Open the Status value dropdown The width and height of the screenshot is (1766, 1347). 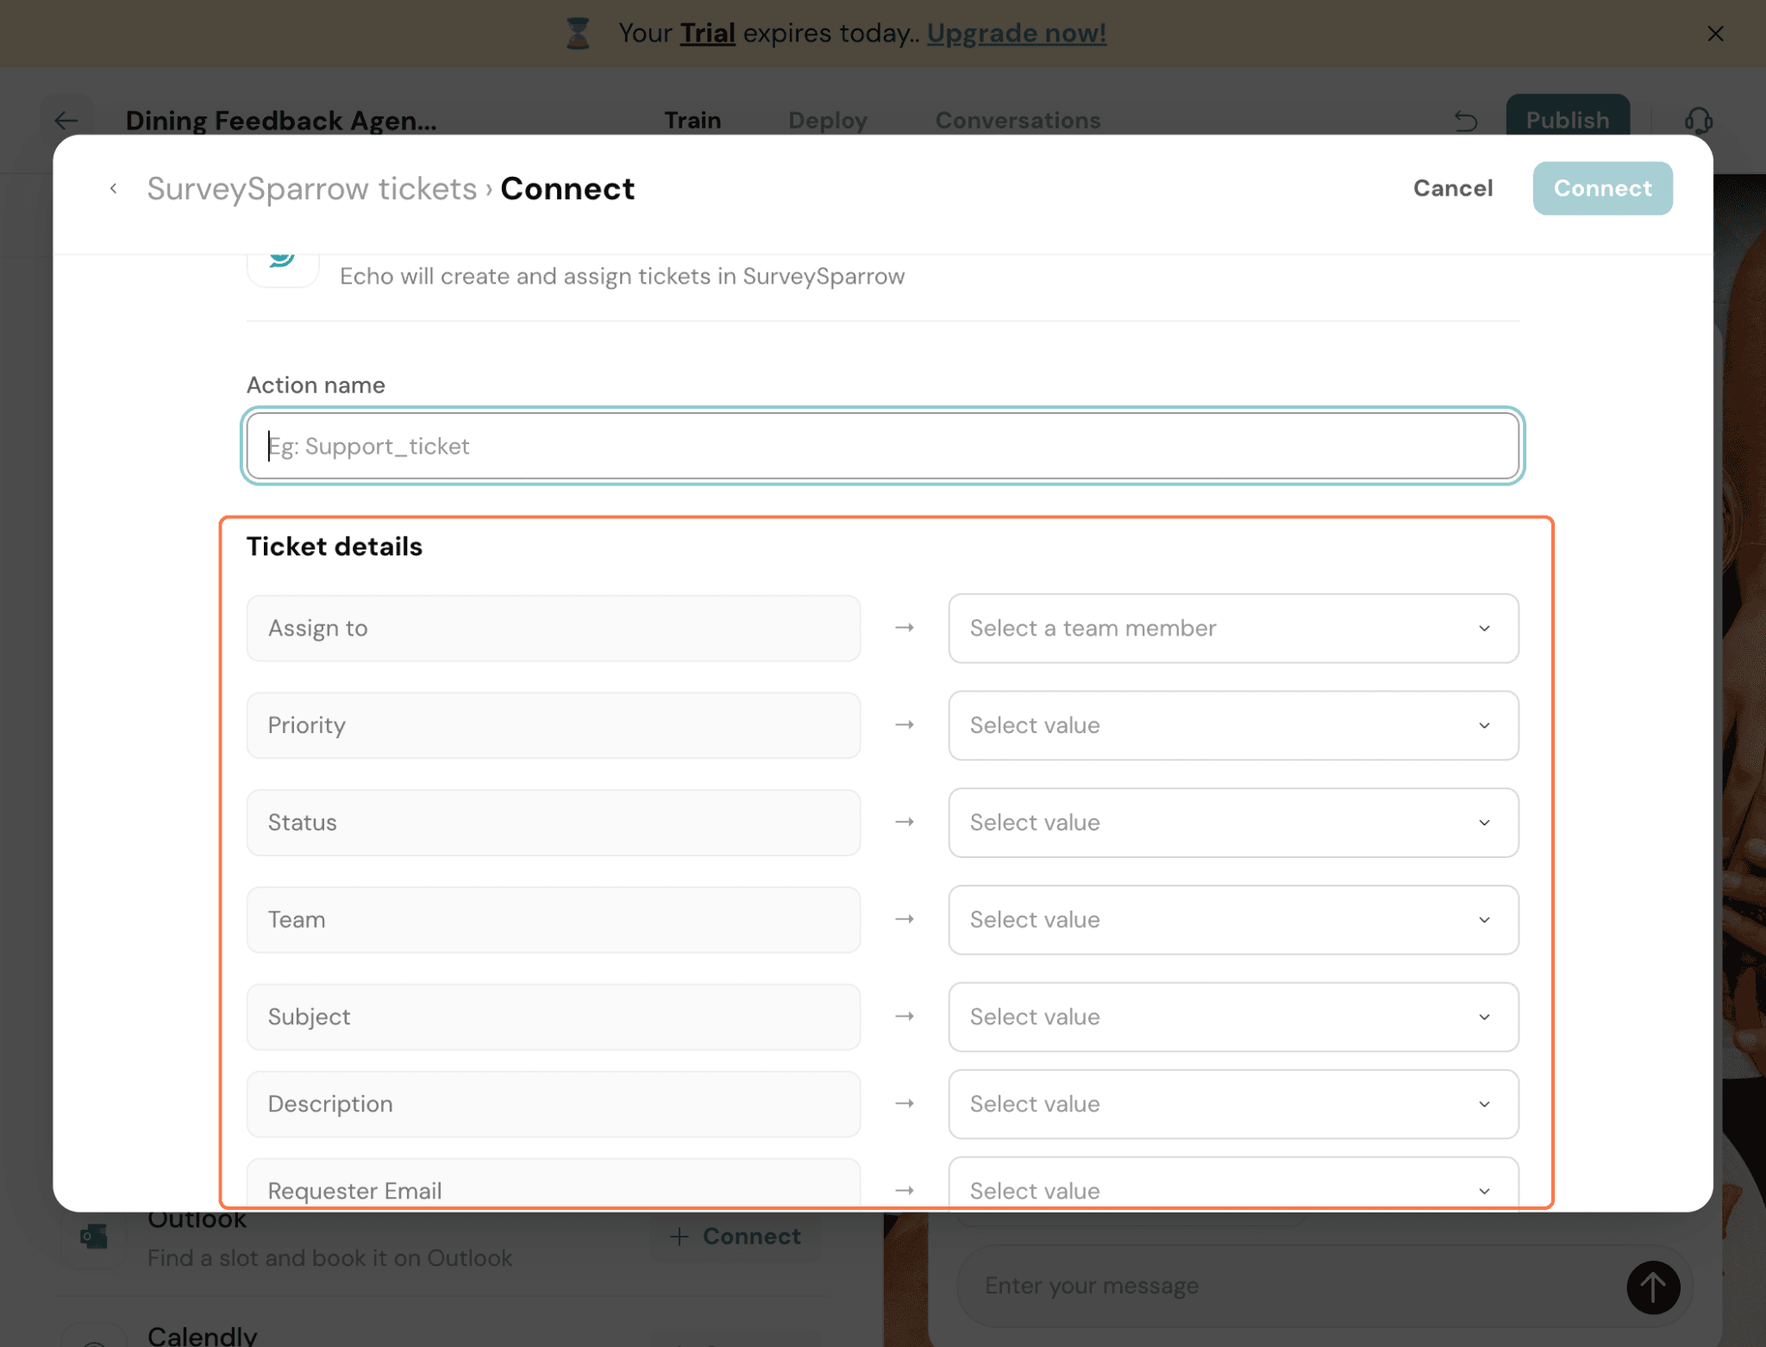(1233, 823)
